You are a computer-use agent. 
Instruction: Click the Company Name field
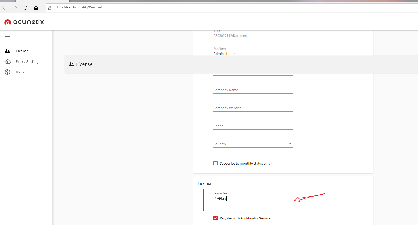click(253, 90)
